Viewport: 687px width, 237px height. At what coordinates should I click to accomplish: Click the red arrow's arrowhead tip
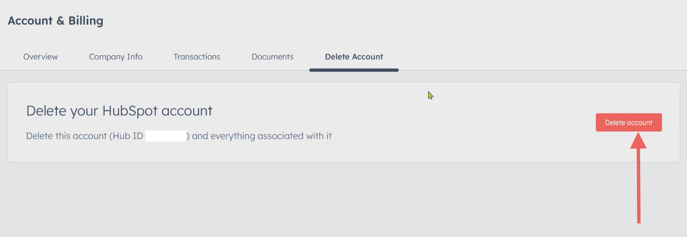coord(638,135)
